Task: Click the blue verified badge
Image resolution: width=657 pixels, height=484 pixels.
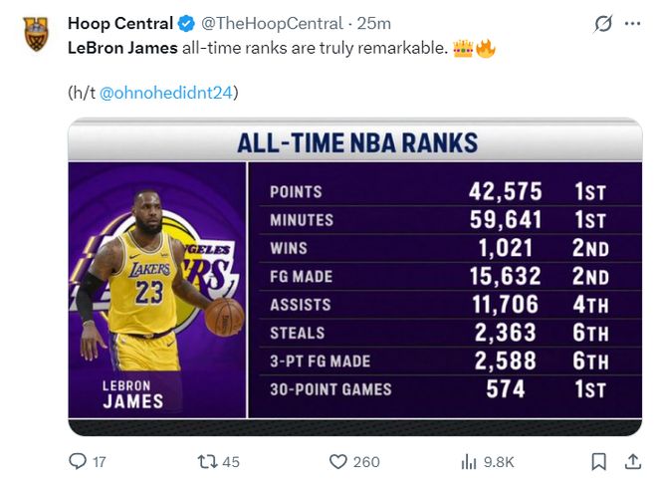Action: click(186, 23)
